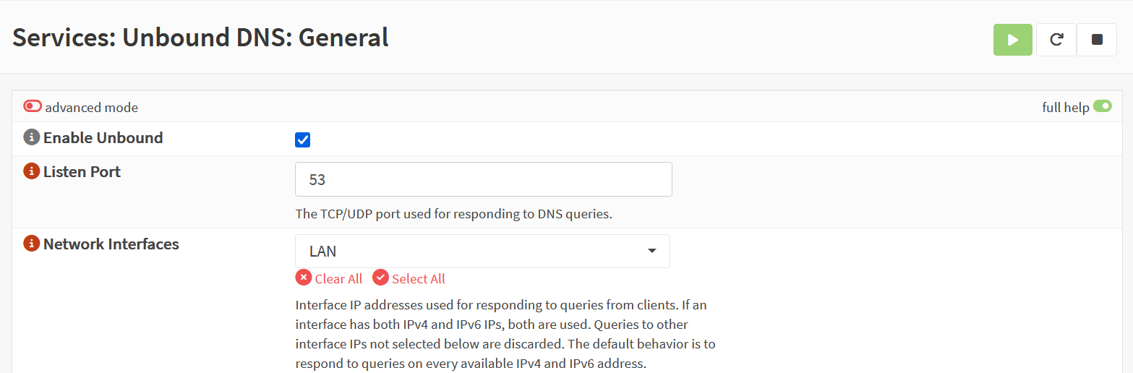Click the Network Interfaces label
The width and height of the screenshot is (1133, 373).
coord(111,244)
